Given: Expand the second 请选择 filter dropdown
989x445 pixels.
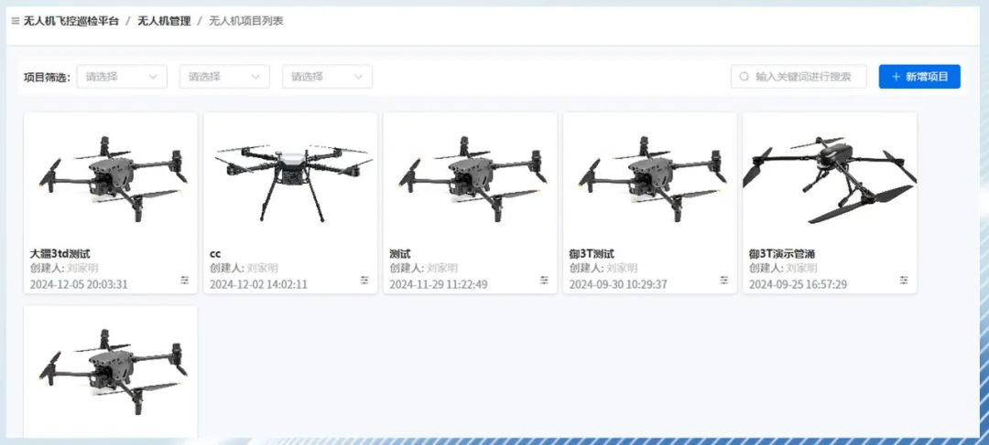Looking at the screenshot, I should pos(224,77).
